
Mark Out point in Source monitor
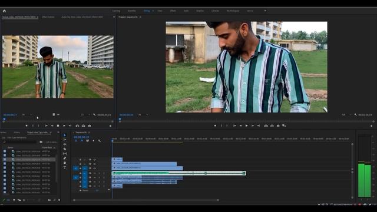tap(38, 125)
